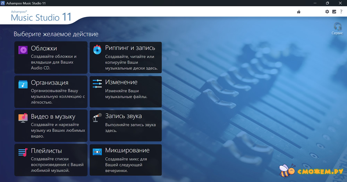This screenshot has height=182, width=347.
Task: Open help with the question mark icon
Action: [341, 12]
